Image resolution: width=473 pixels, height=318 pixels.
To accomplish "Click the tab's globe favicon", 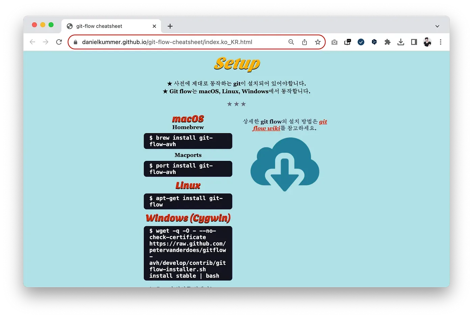I will coord(70,26).
